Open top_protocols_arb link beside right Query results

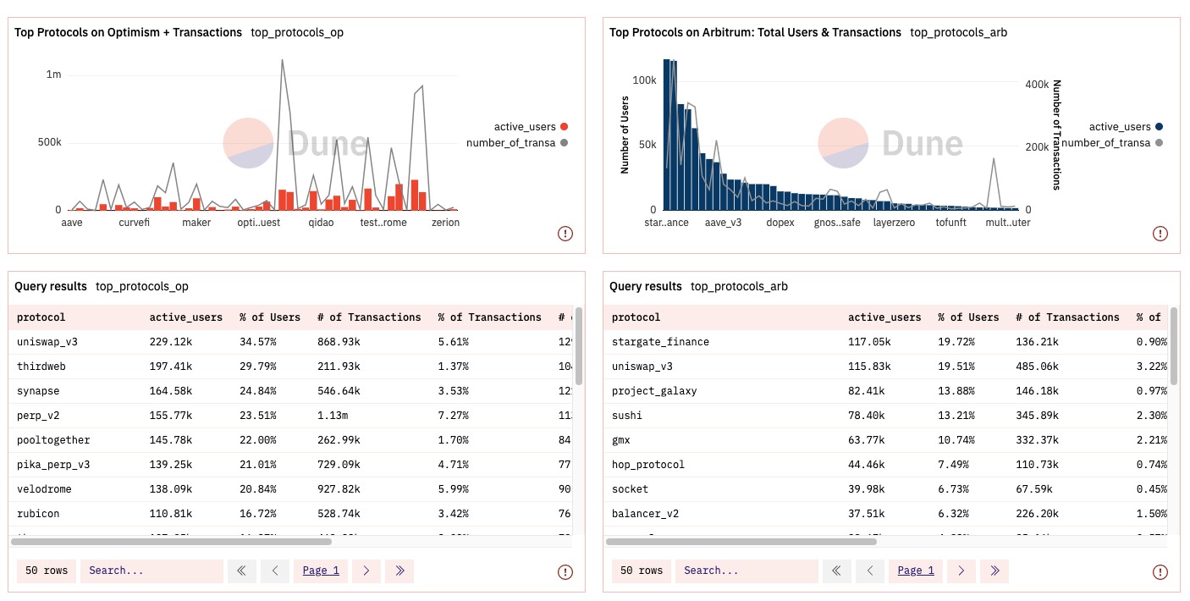[740, 286]
